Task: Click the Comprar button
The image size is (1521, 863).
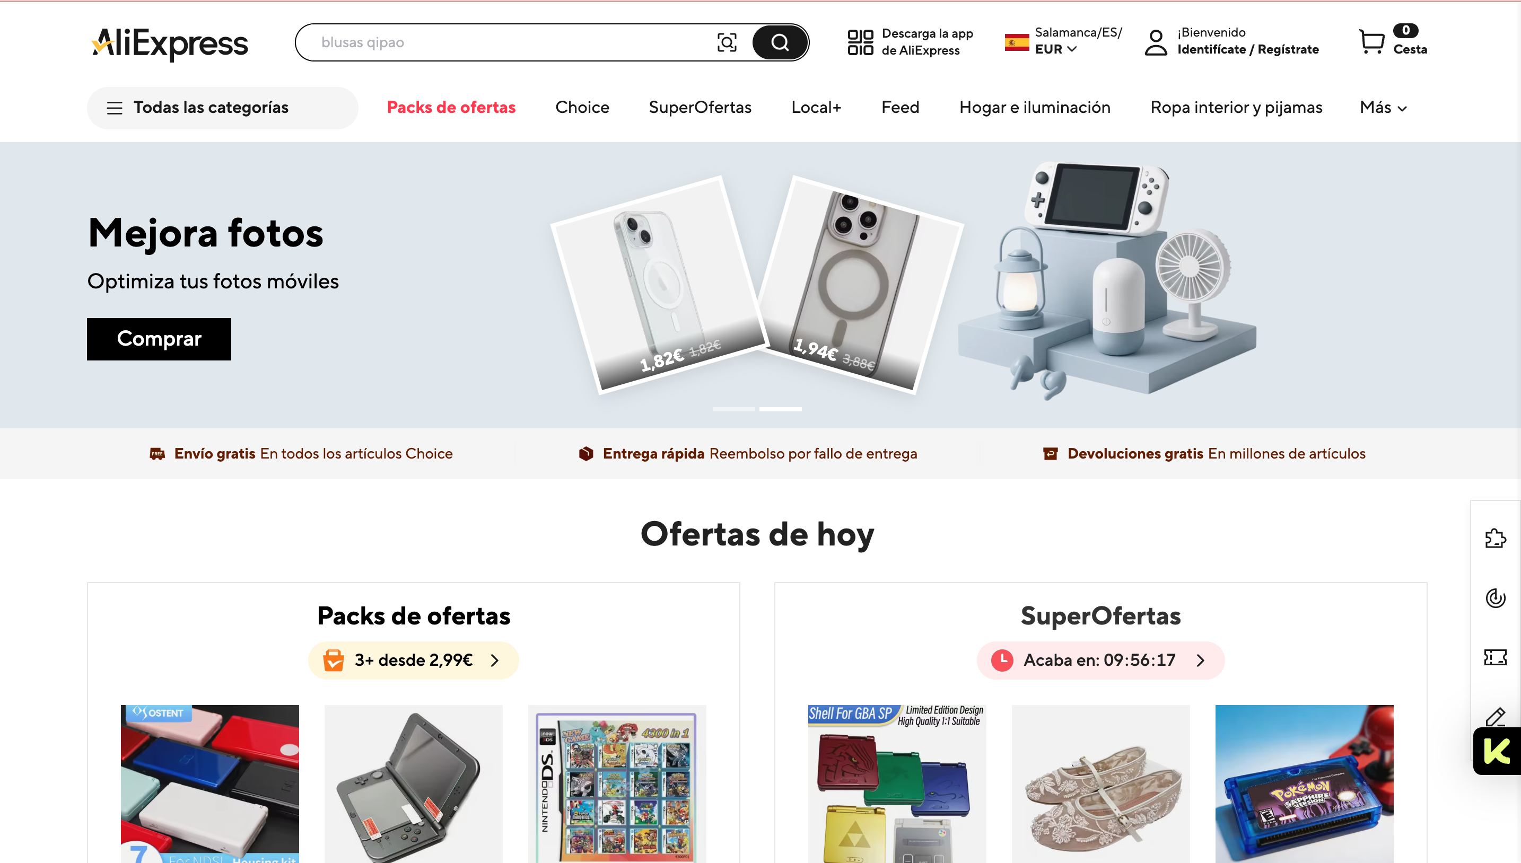Action: [159, 339]
